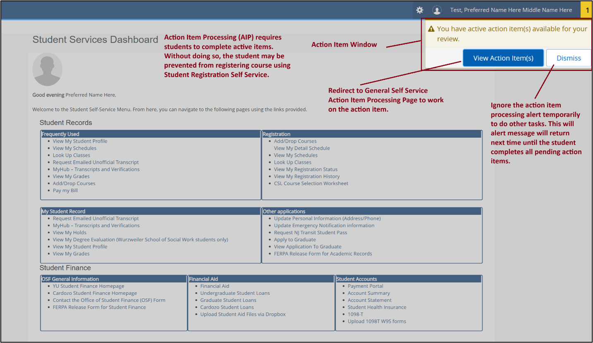Click the student profile photo placeholder
The width and height of the screenshot is (593, 343).
pos(47,69)
